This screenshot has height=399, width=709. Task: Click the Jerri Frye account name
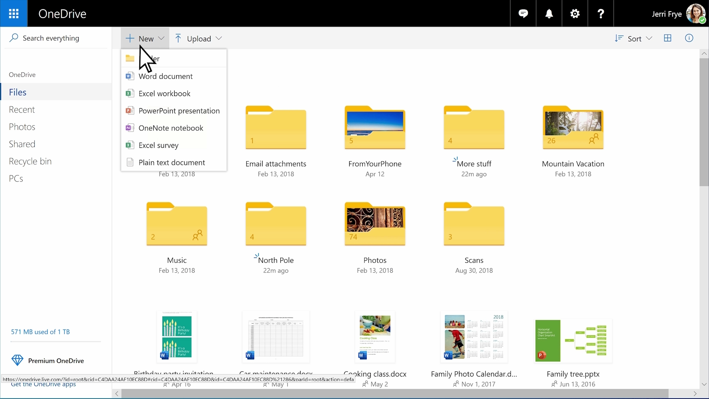click(x=667, y=14)
